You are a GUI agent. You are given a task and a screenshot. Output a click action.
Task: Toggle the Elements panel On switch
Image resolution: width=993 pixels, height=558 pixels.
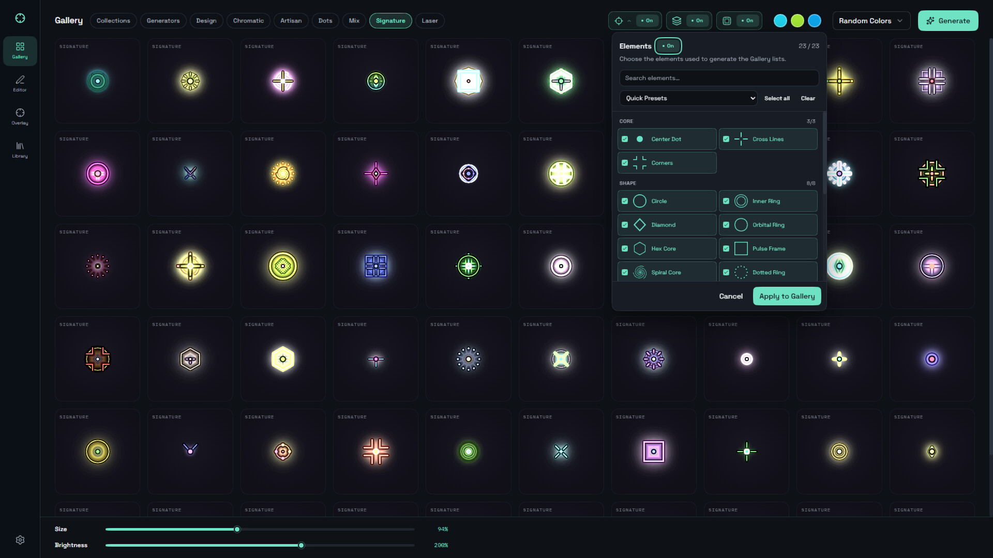[668, 46]
